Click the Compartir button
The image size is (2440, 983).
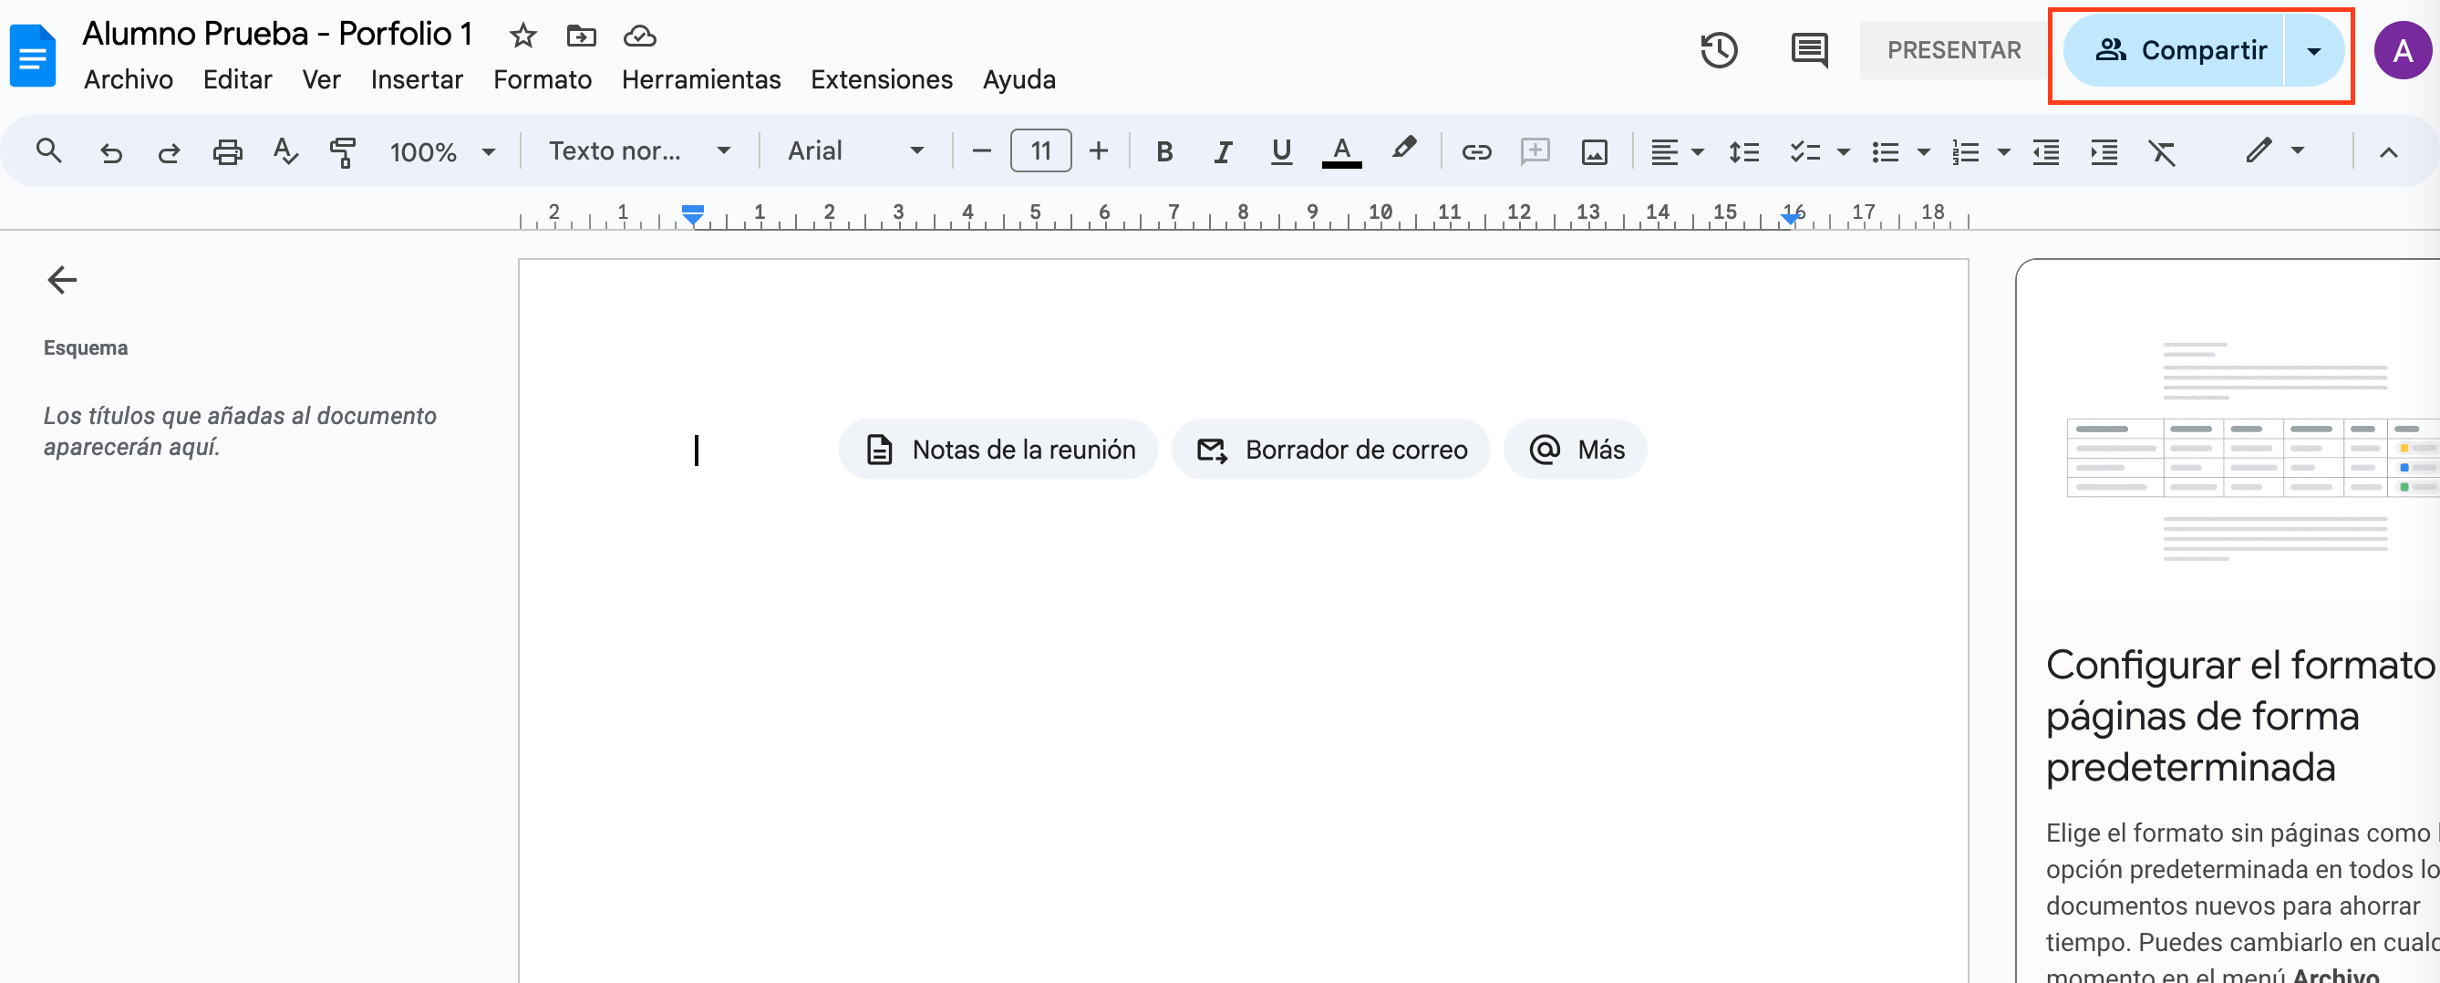[x=2174, y=50]
